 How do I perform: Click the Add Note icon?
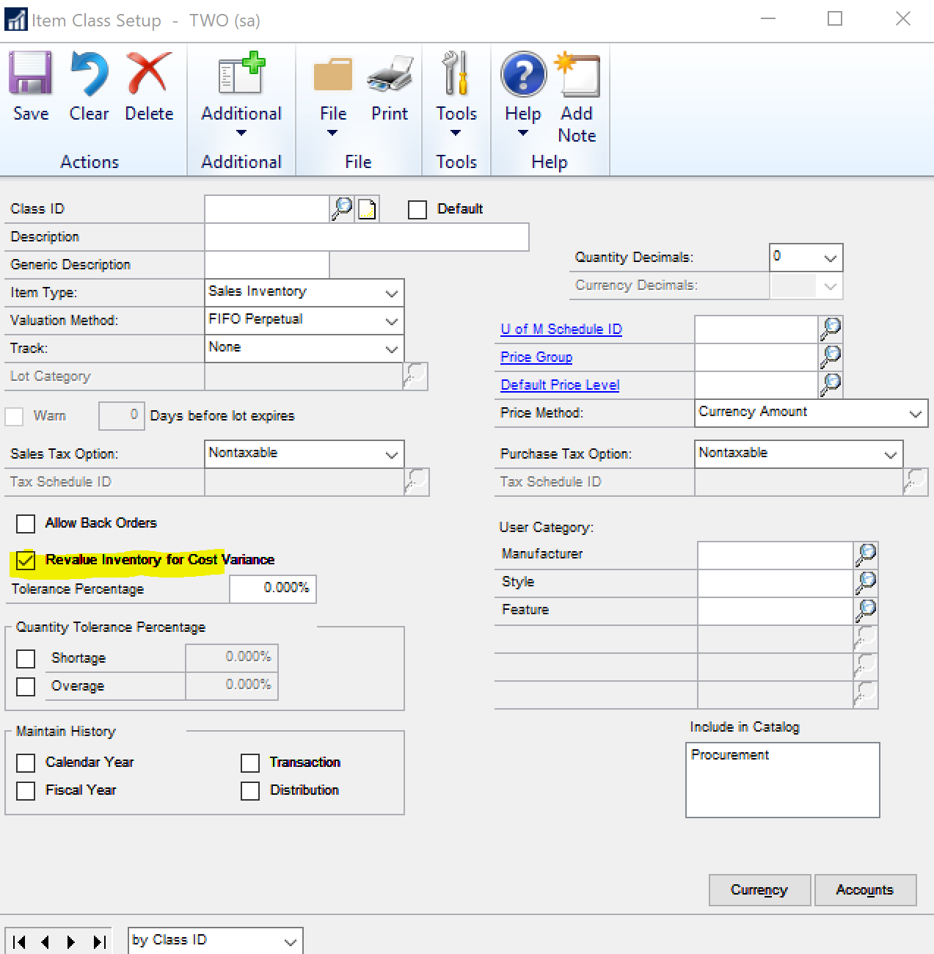577,74
